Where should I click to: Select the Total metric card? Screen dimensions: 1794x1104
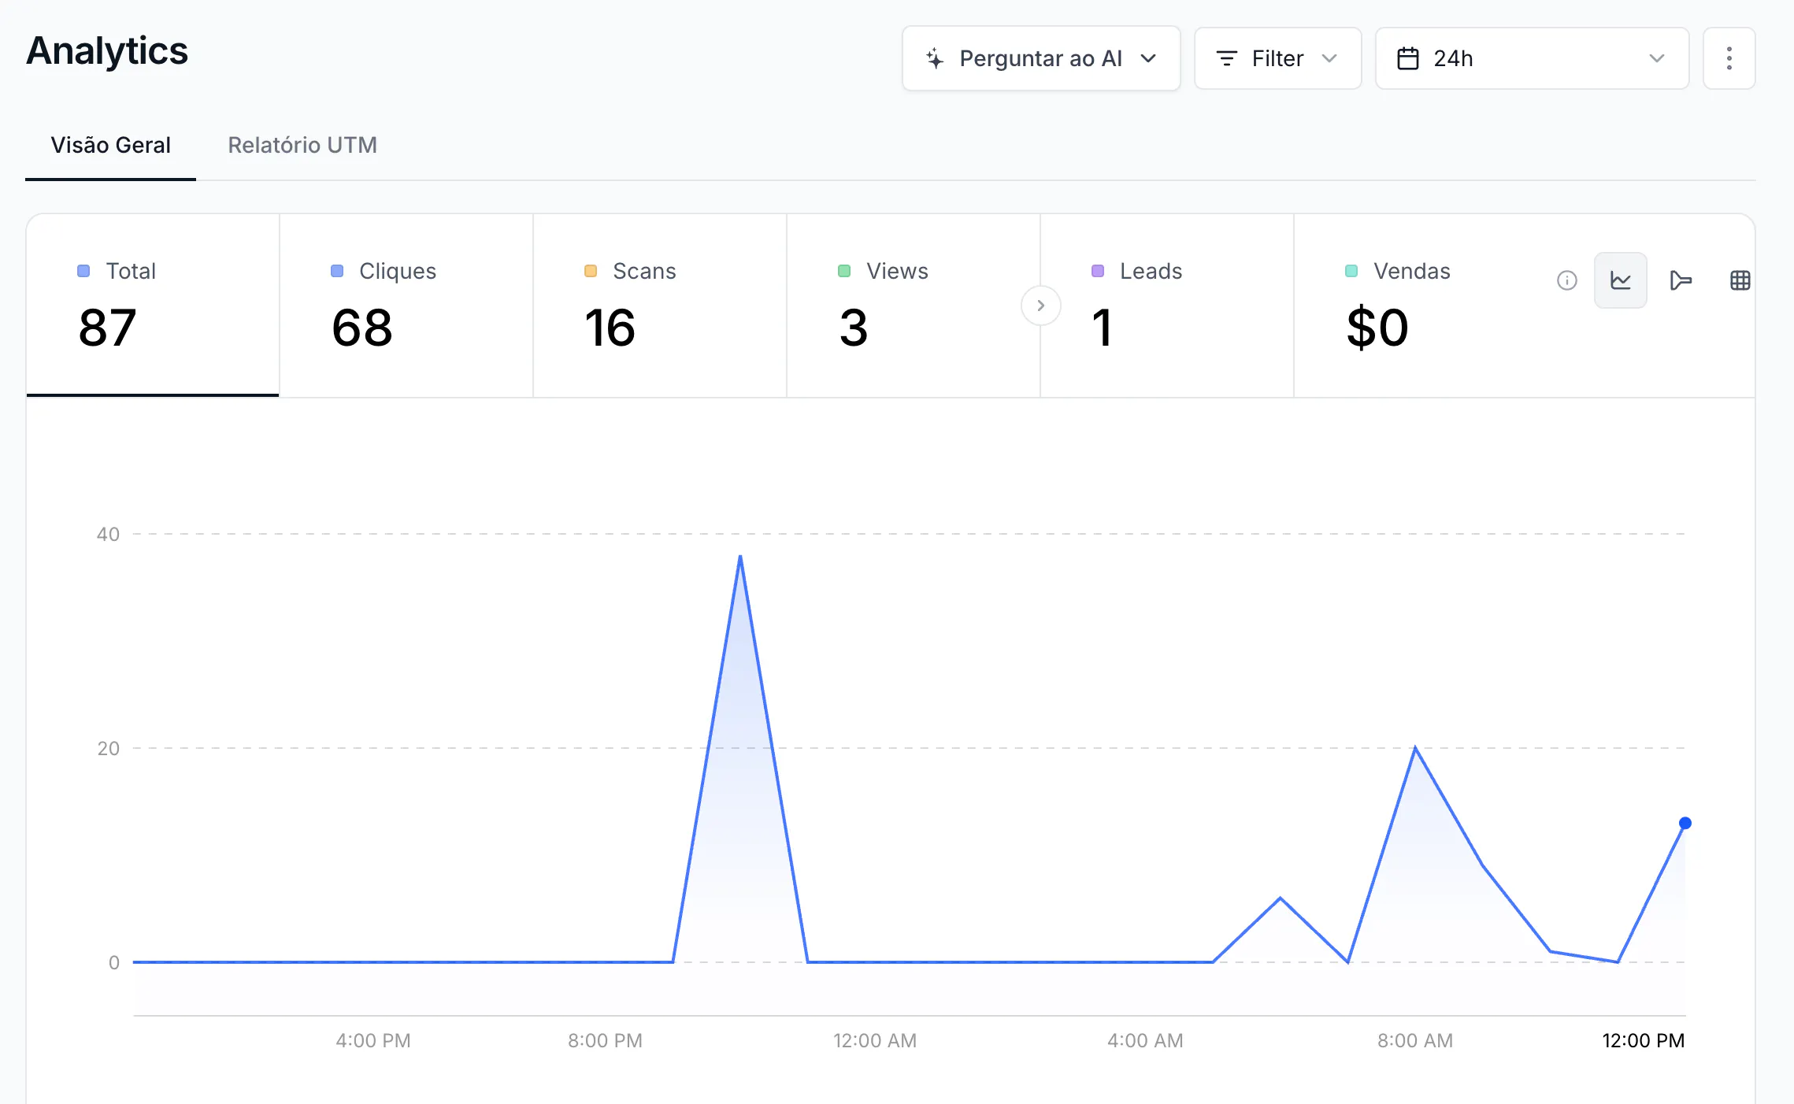(x=153, y=306)
